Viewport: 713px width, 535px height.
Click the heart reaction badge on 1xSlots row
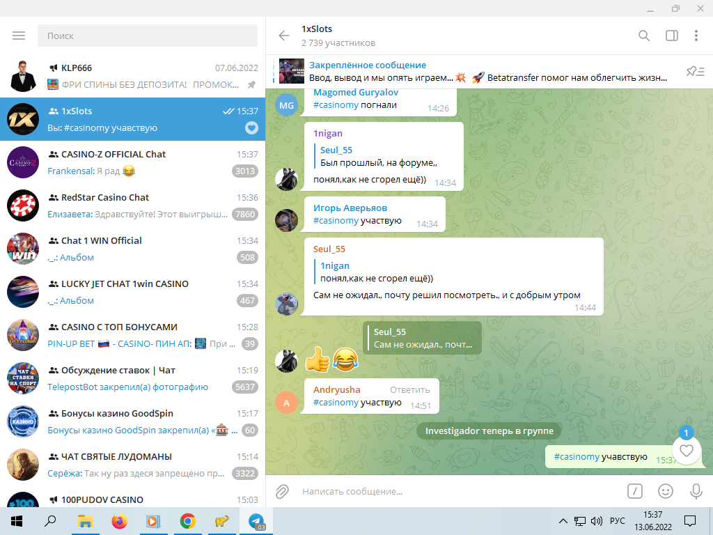251,128
